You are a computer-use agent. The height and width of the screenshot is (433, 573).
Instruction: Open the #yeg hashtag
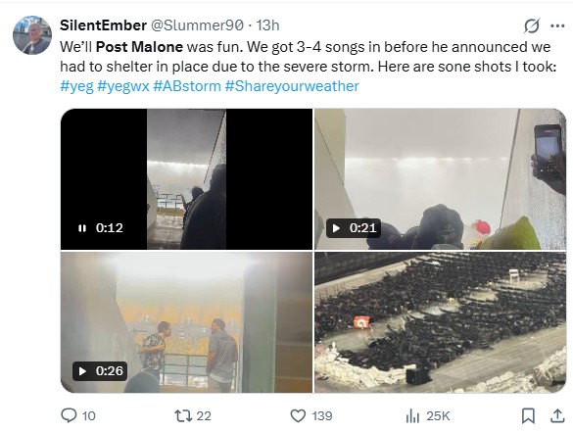coord(76,86)
